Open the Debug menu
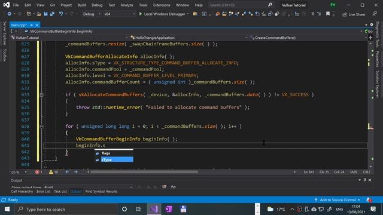Image resolution: width=383 pixels, height=215 pixels. (x=97, y=5)
